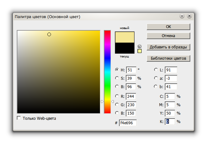Click the Отмена cancel button
The image size is (207, 144).
[x=168, y=36]
